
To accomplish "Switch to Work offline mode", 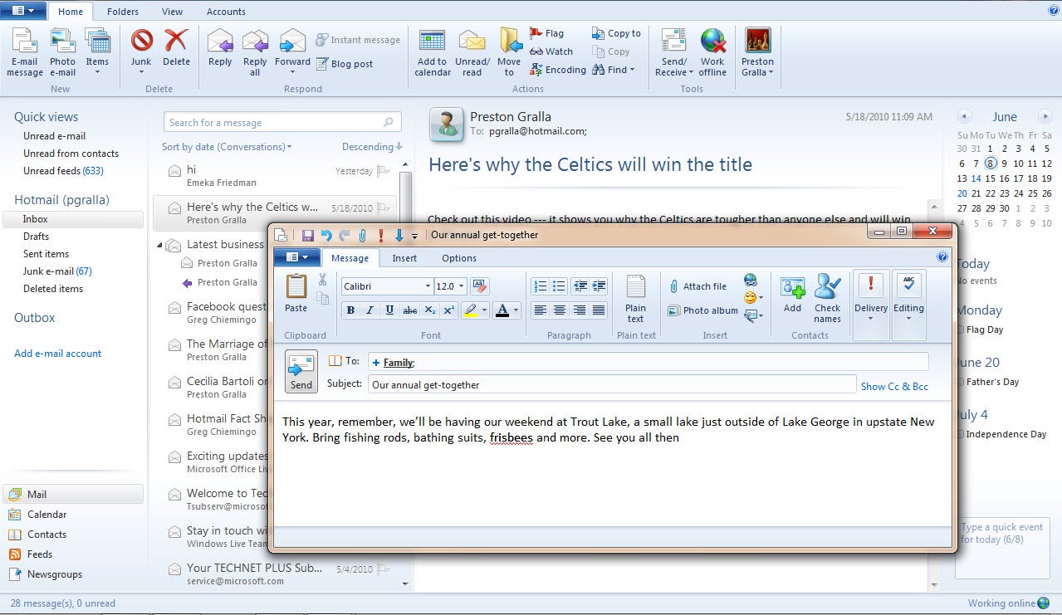I will tap(712, 52).
